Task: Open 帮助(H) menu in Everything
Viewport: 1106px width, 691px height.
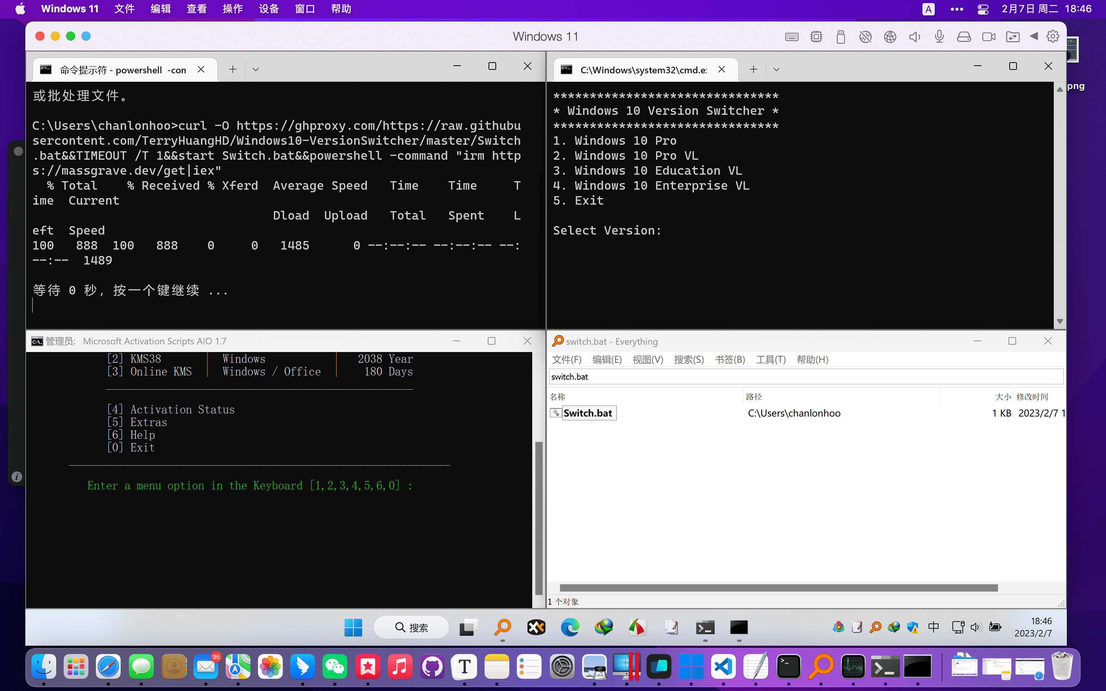Action: 812,360
